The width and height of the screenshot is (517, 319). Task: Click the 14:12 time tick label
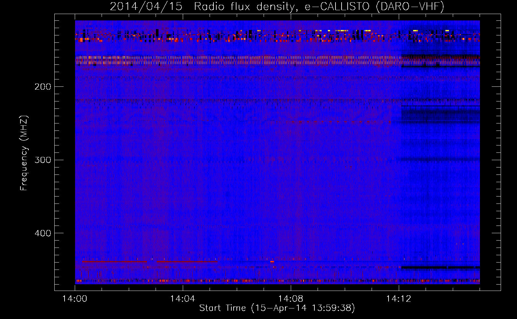399,299
